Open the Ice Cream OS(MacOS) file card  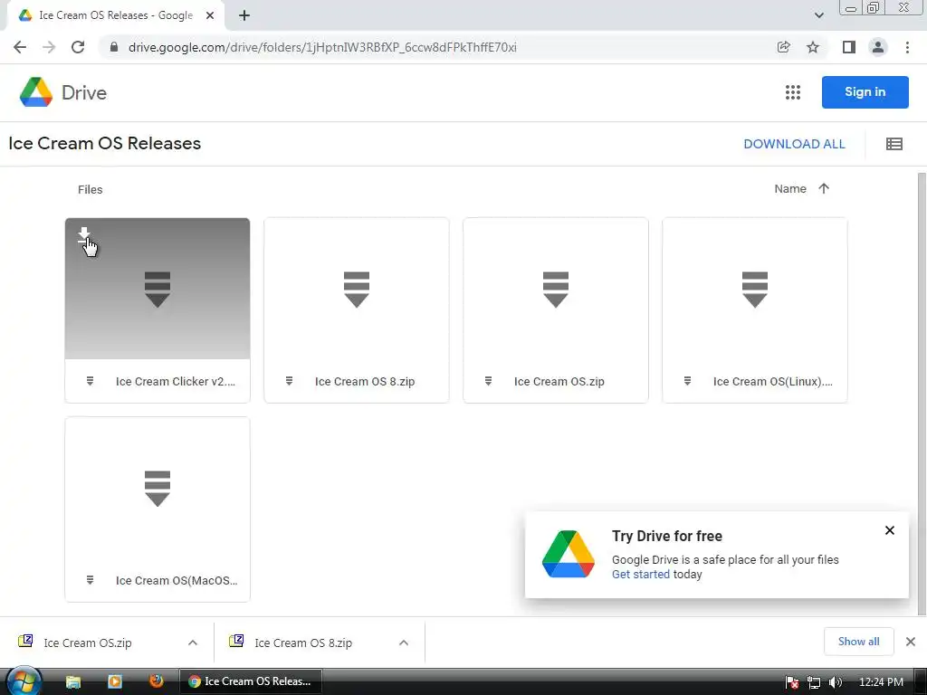tap(158, 509)
